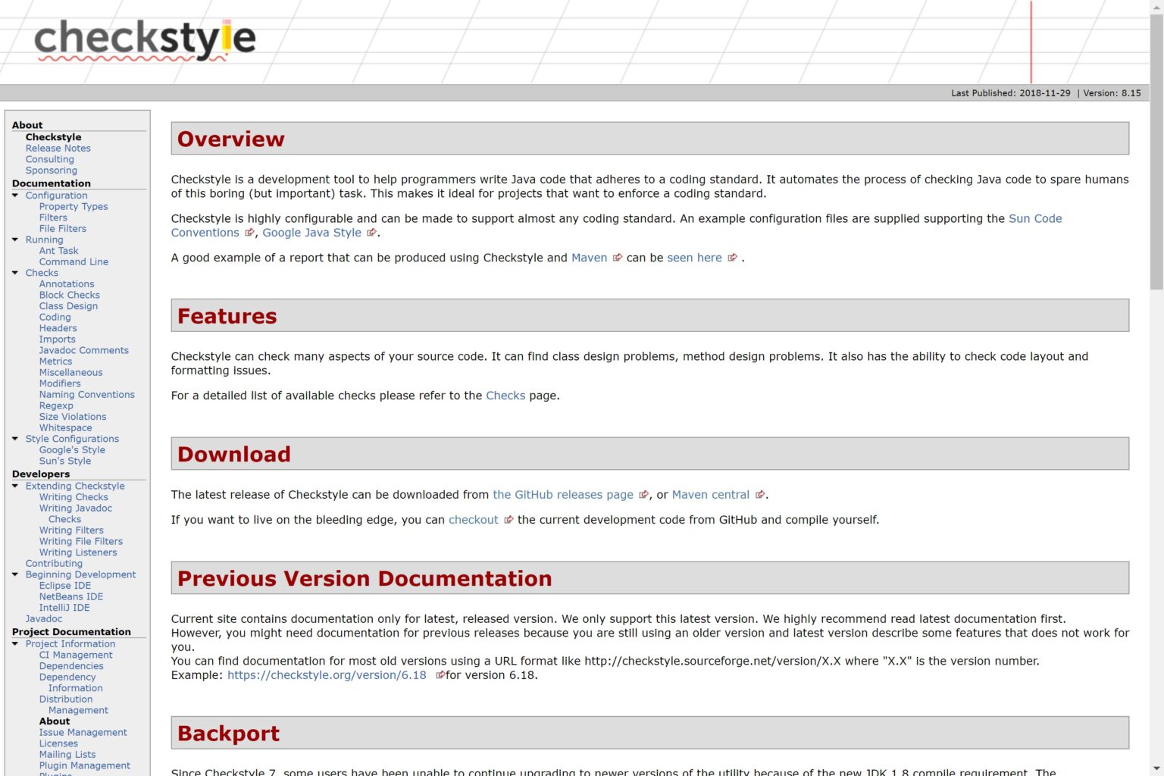The height and width of the screenshot is (776, 1164).
Task: Click external icon after GitHub releases page
Action: 643,495
